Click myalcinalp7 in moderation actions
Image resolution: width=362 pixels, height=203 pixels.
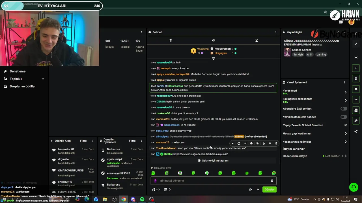[x=115, y=160]
